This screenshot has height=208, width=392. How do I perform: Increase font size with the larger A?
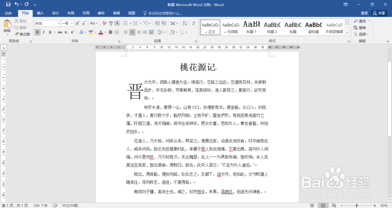coord(78,23)
